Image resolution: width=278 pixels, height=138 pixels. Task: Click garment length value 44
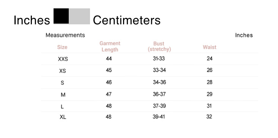tap(109, 59)
